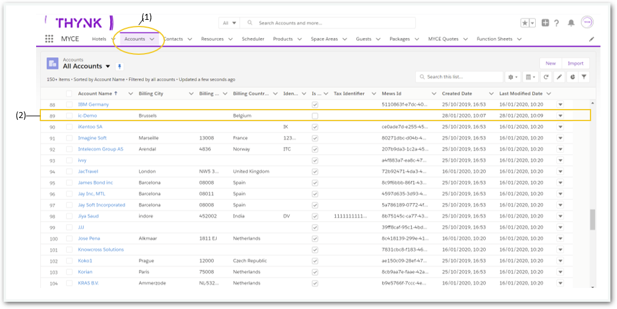Go to the Resources tab
The height and width of the screenshot is (309, 617).
pos(212,39)
